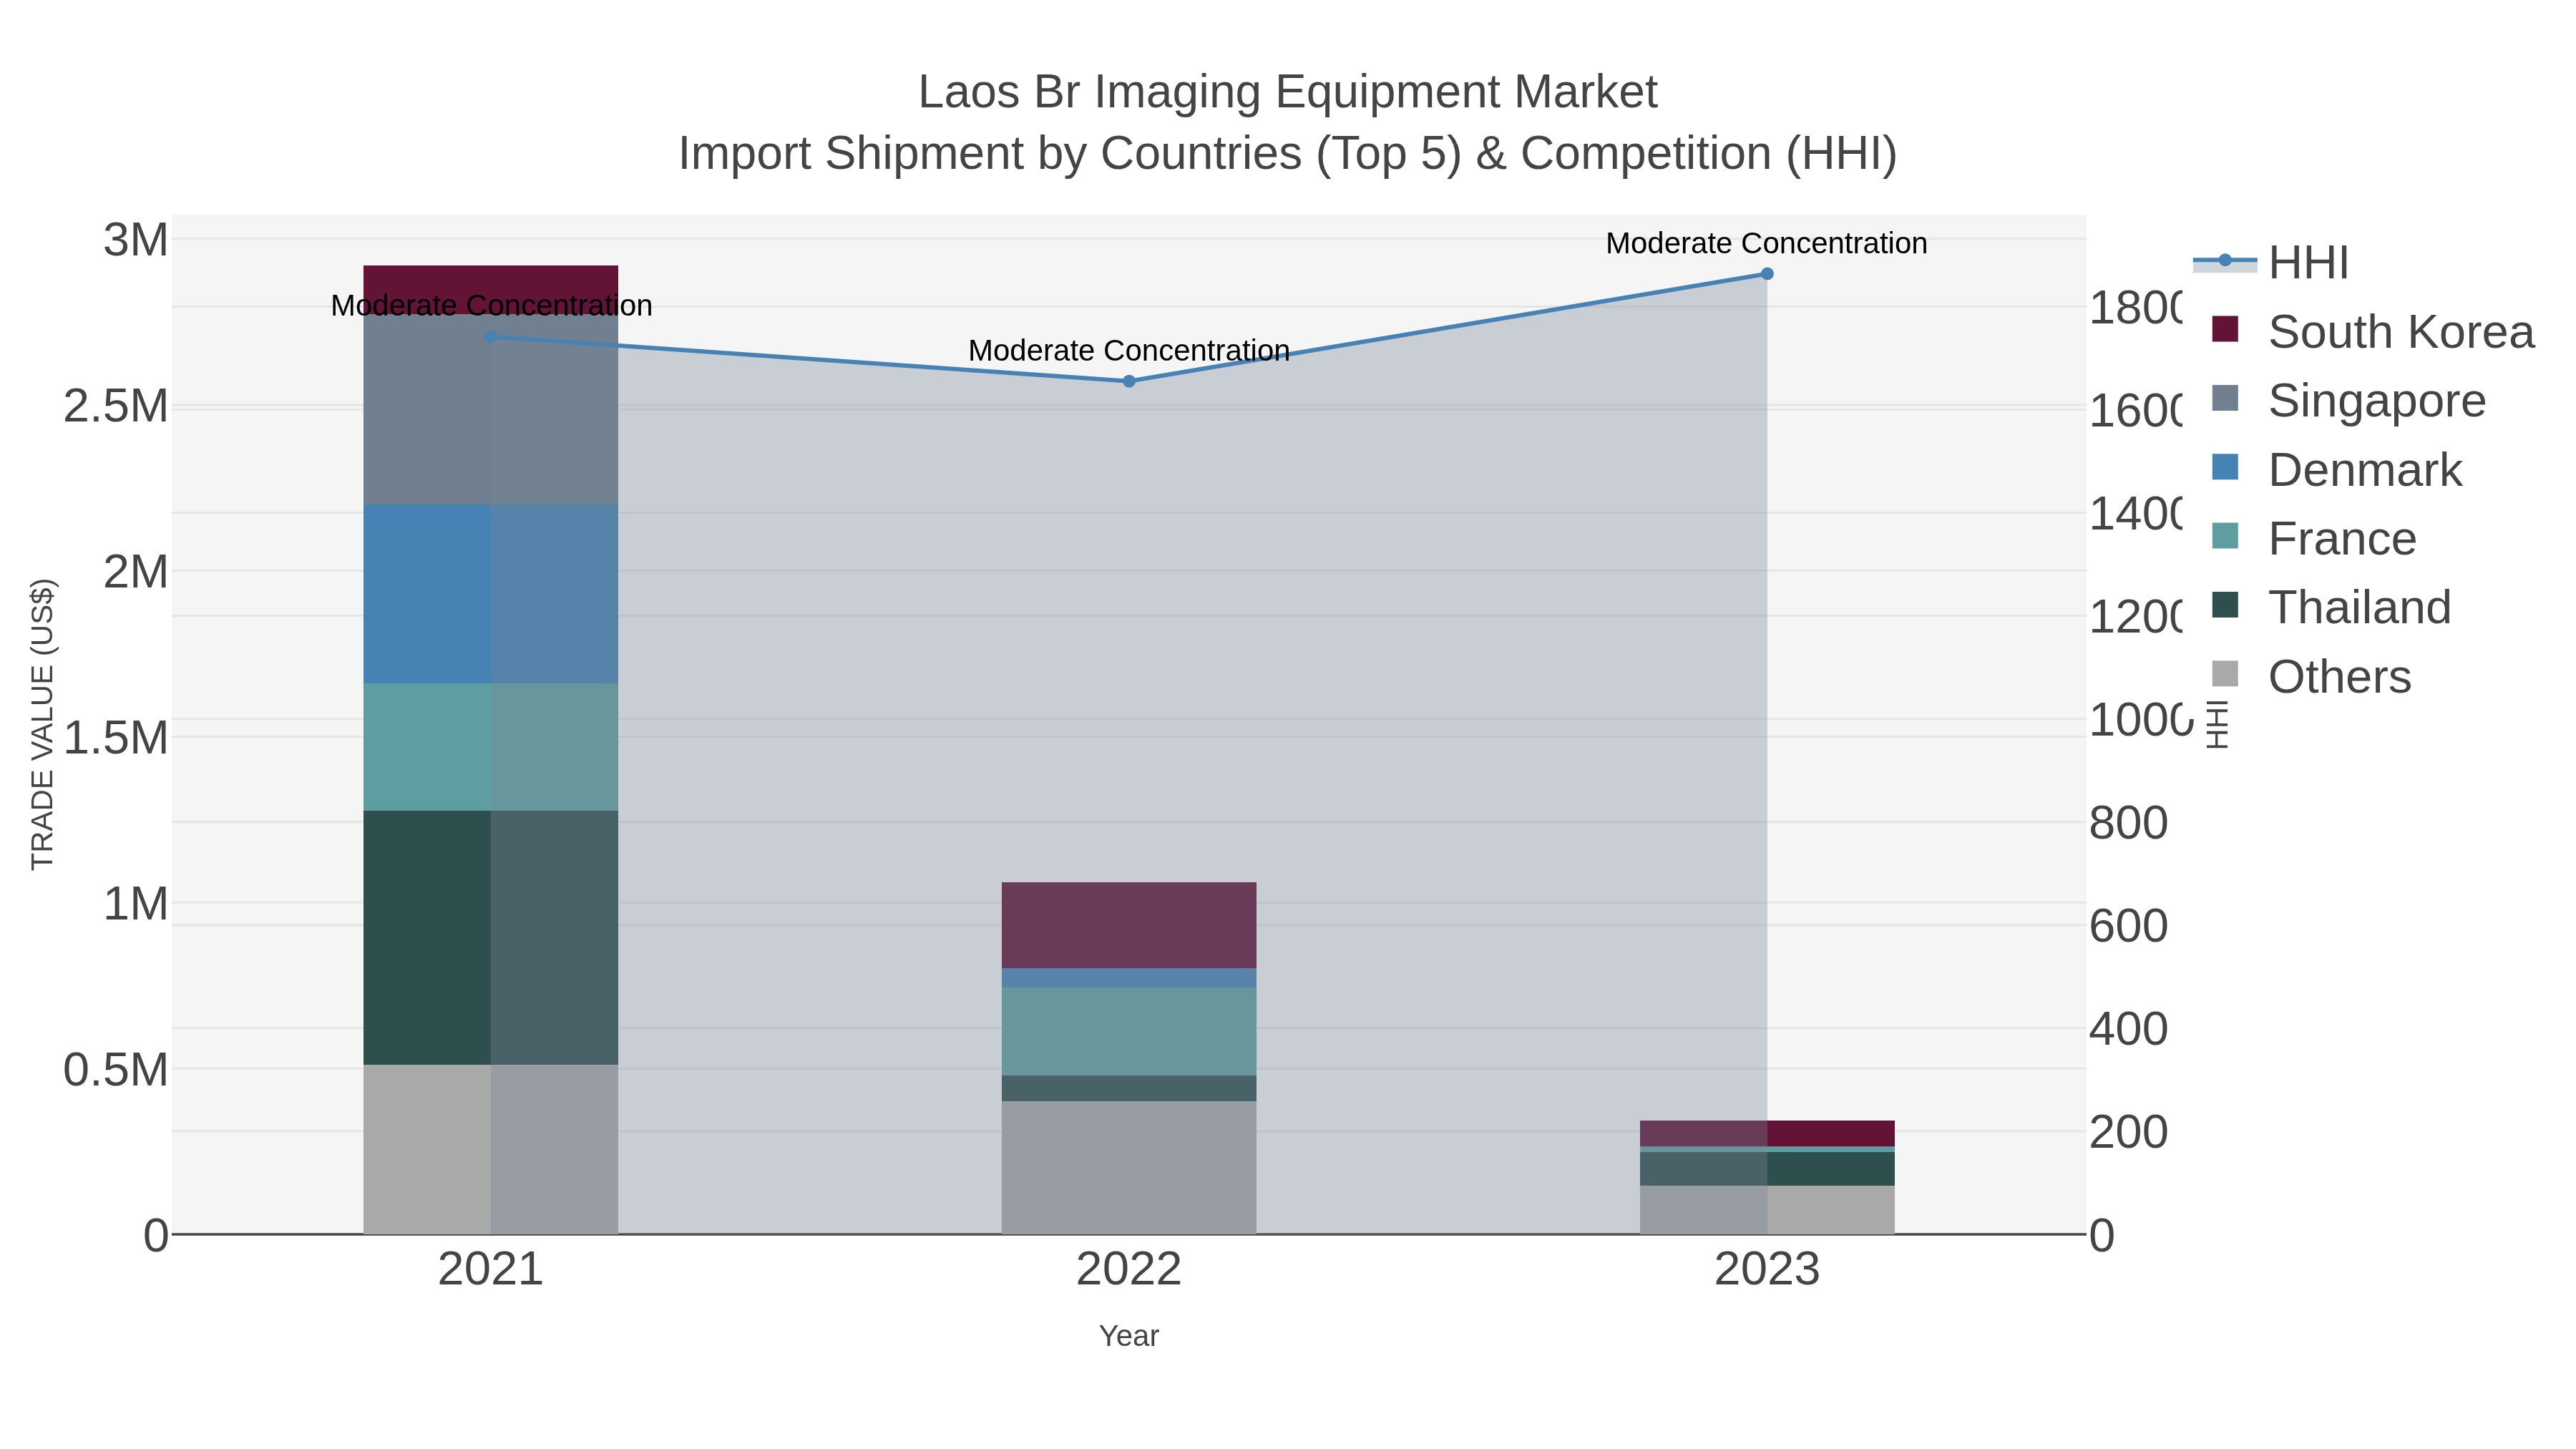Click the 3M y-axis tick label
This screenshot has width=2576, height=1449.
[136, 240]
